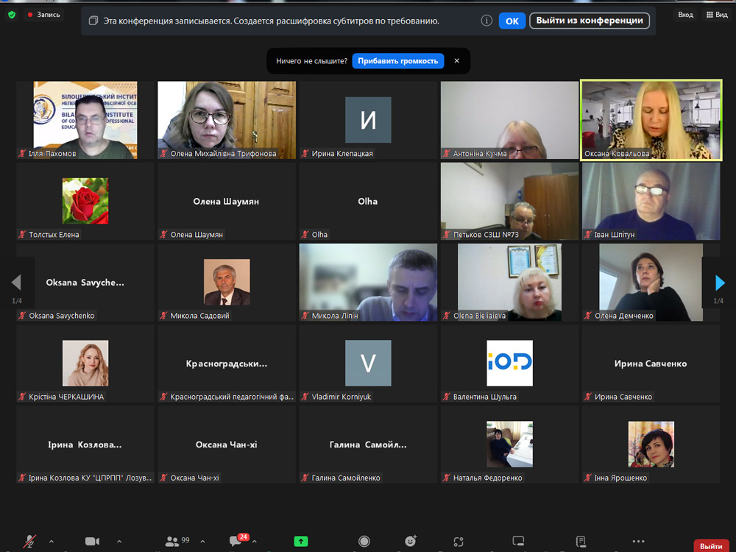The image size is (736, 552).
Task: Expand the participants options arrow
Action: pos(202,542)
